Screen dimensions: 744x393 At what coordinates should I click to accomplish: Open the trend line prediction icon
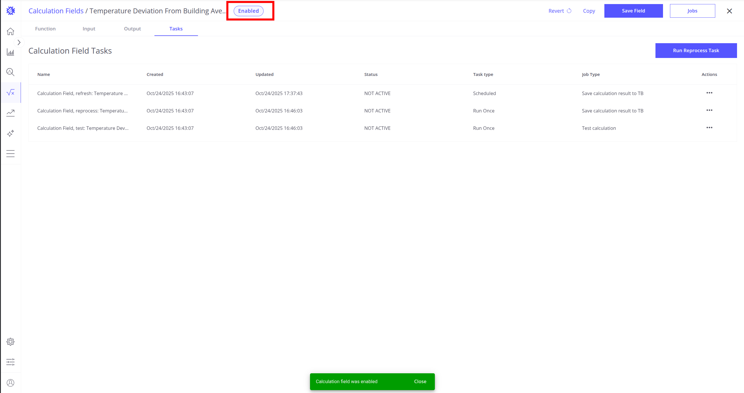click(10, 113)
